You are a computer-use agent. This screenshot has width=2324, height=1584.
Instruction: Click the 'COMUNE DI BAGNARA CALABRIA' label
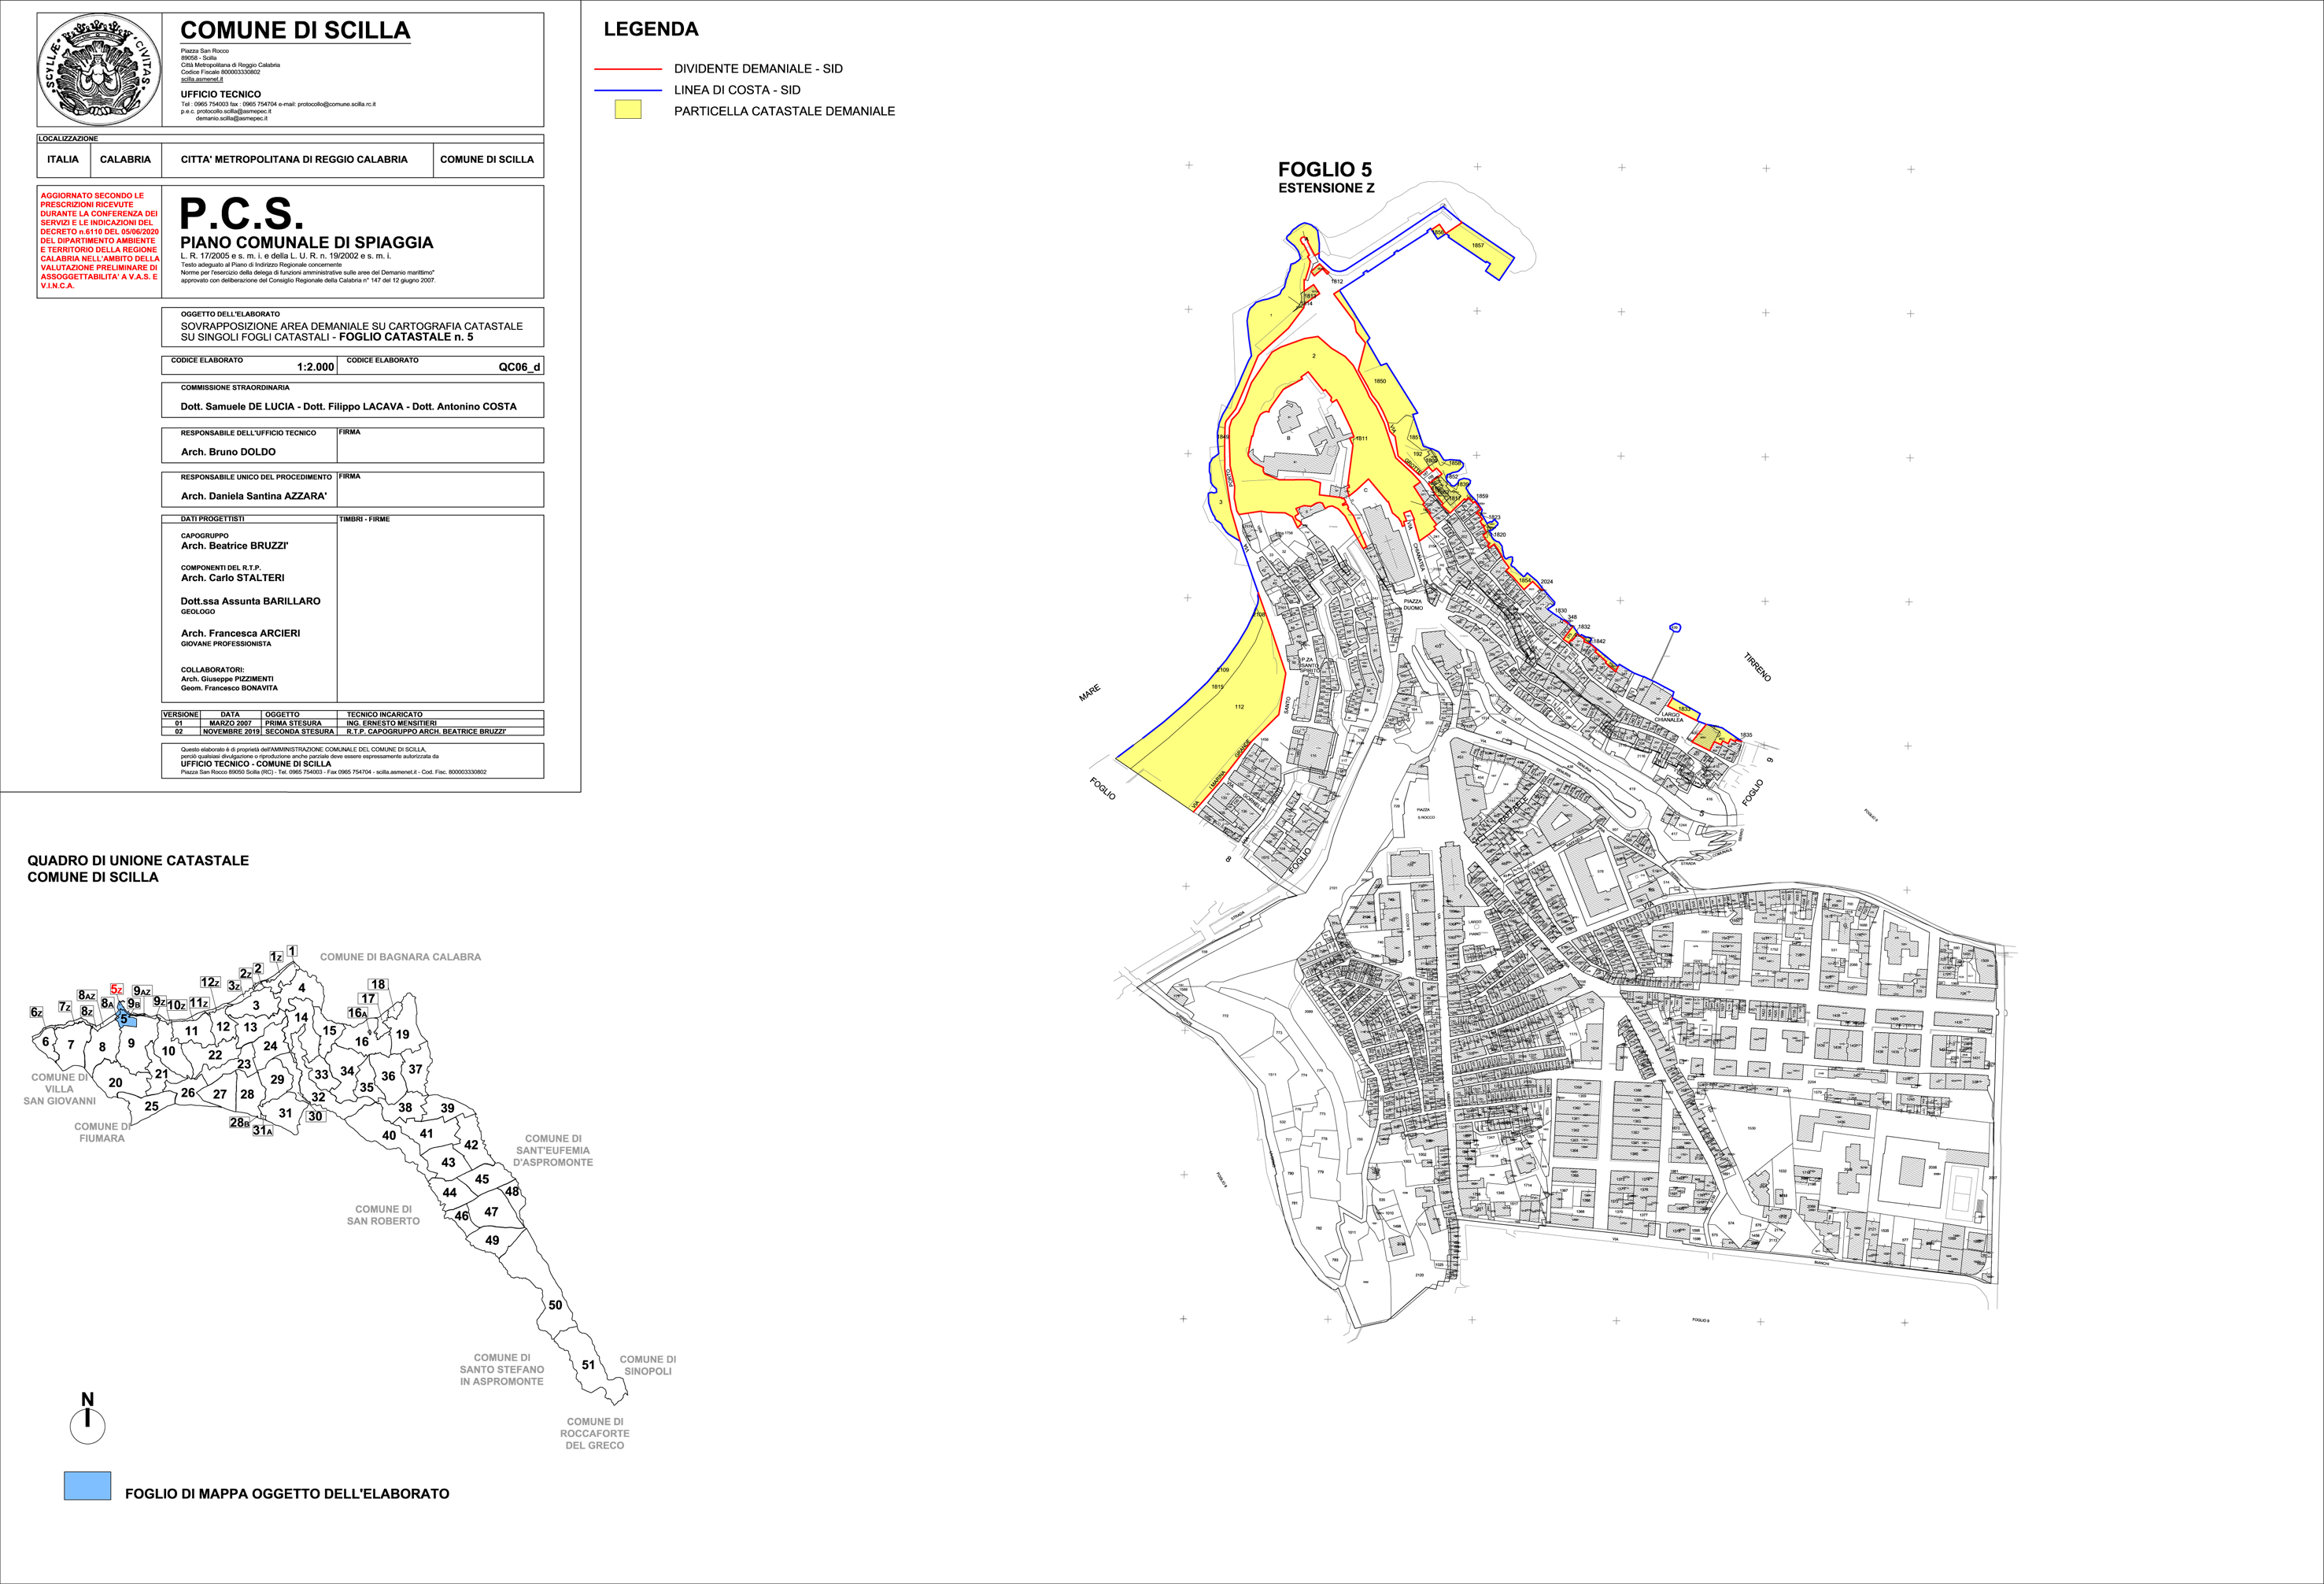click(x=400, y=957)
